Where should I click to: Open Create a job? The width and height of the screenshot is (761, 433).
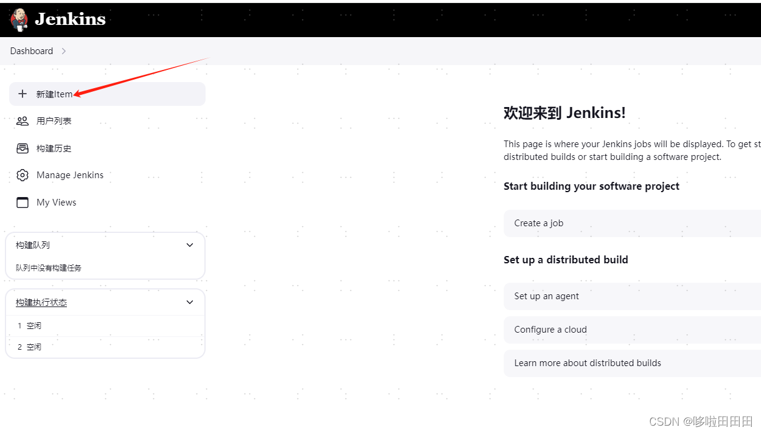(538, 223)
